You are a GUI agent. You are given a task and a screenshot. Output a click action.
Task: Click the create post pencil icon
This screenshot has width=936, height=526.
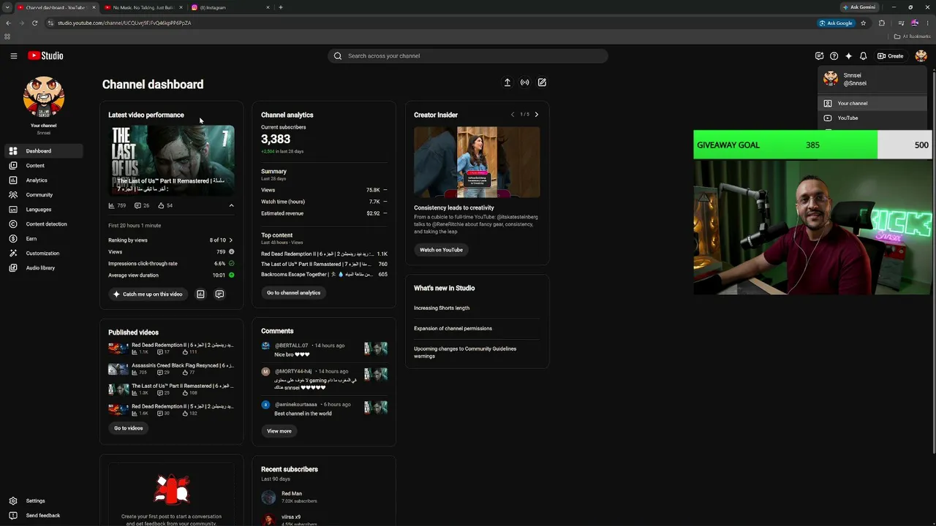tap(542, 83)
